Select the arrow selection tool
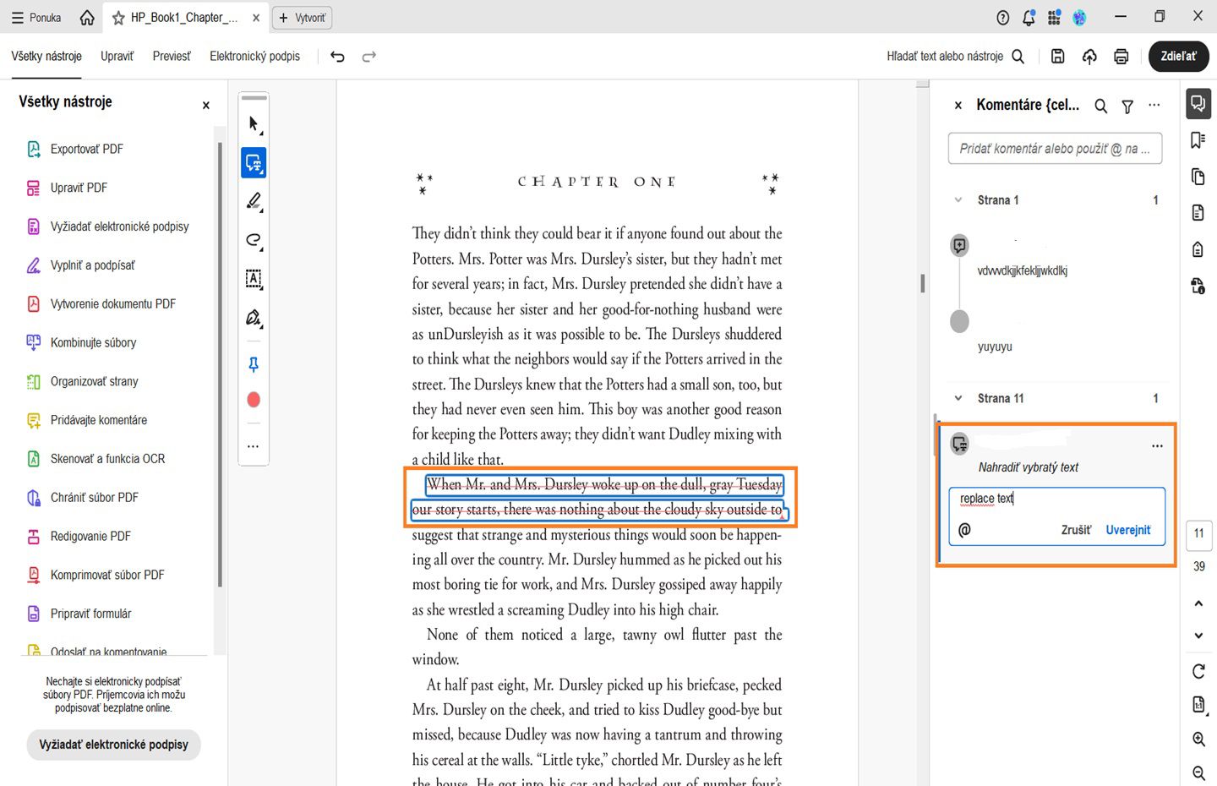This screenshot has height=786, width=1217. pyautogui.click(x=253, y=123)
